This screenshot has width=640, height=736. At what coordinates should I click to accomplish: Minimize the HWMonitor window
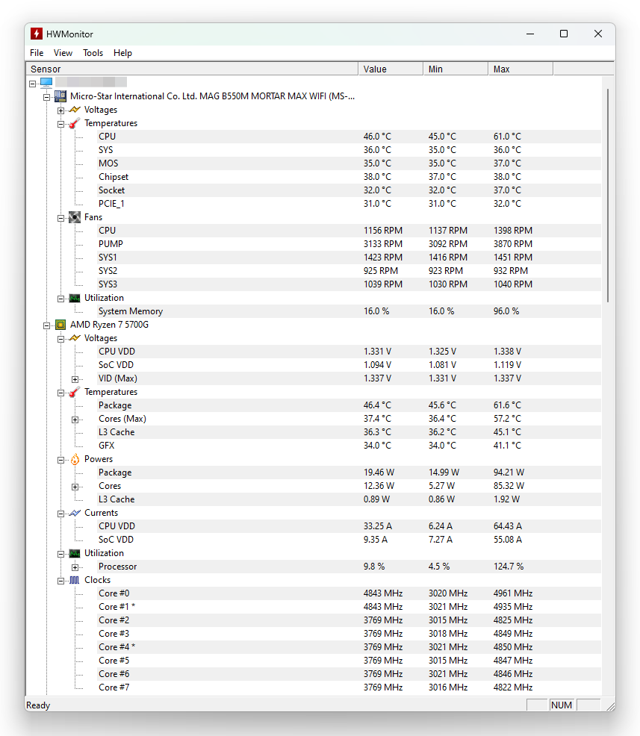(530, 34)
